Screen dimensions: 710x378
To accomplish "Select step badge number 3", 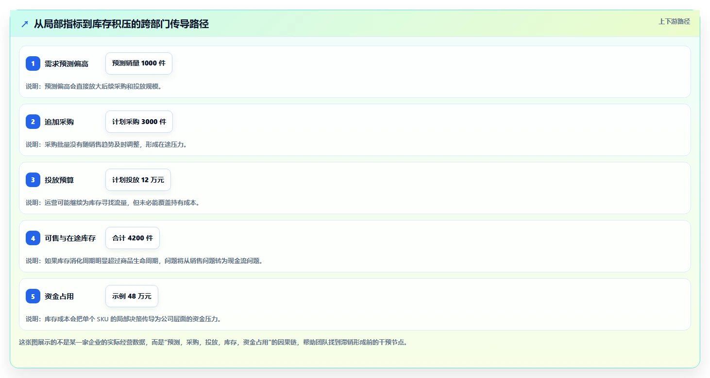I will [33, 180].
